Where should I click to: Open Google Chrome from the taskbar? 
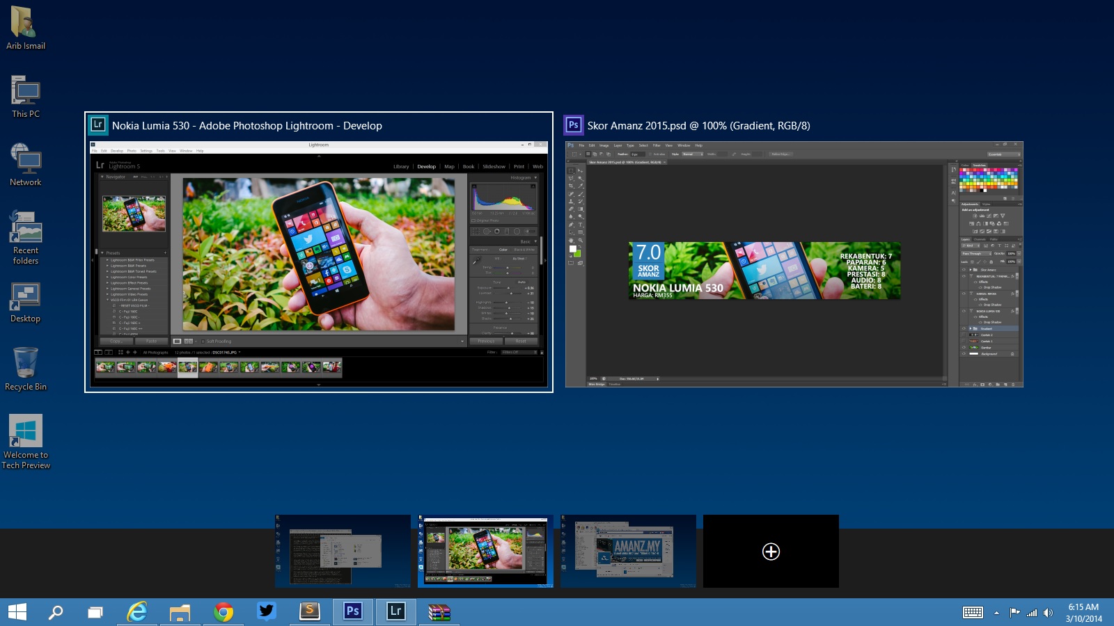click(x=223, y=612)
